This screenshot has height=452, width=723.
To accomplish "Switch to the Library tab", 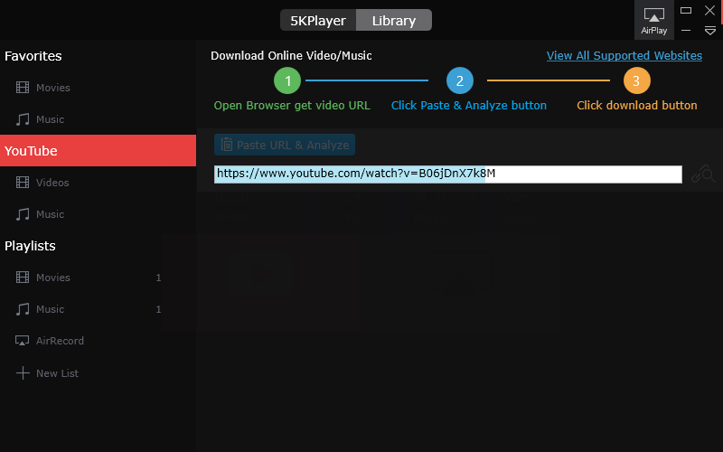I will [x=394, y=20].
